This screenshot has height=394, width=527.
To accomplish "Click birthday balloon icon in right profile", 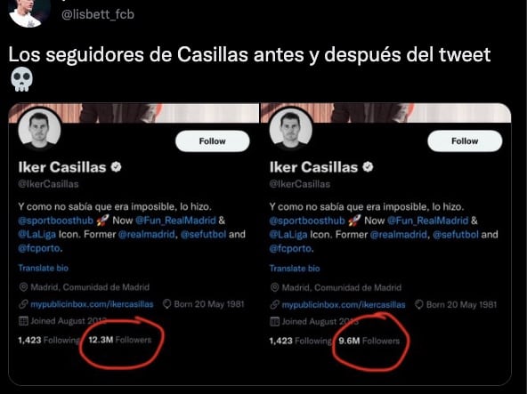I will click(x=418, y=305).
